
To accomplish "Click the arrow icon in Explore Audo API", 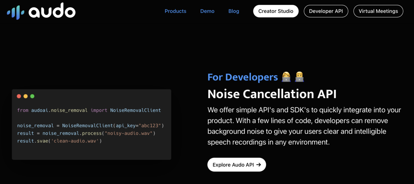I will point(258,165).
